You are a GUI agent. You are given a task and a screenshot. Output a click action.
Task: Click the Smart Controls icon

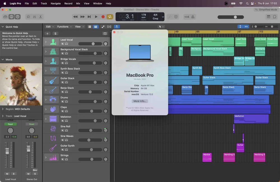28,17
